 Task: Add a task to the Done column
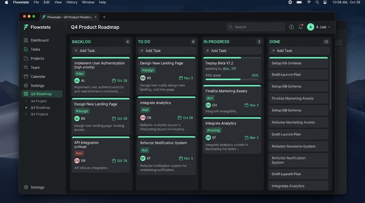[299, 51]
